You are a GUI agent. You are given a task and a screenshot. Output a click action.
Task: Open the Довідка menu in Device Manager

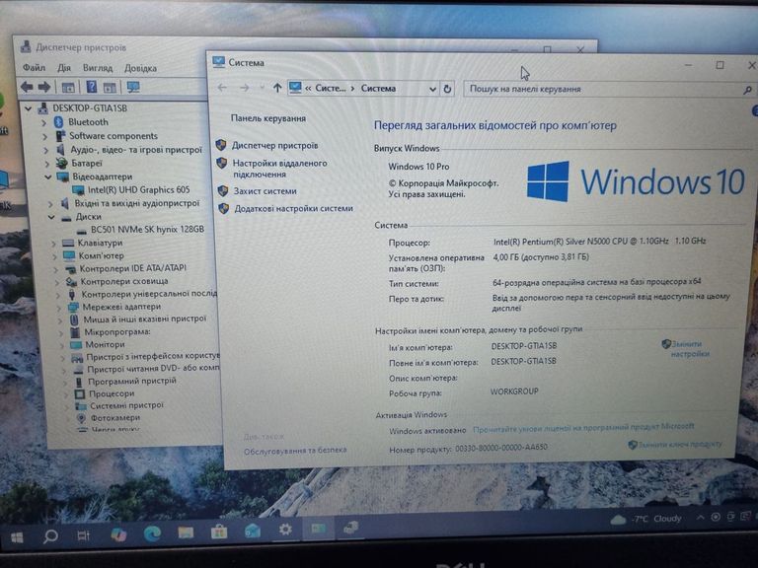tap(140, 68)
